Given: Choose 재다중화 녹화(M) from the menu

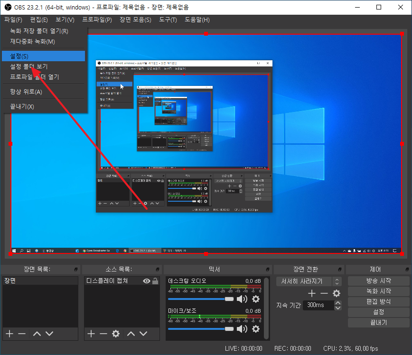Looking at the screenshot, I should coord(43,41).
